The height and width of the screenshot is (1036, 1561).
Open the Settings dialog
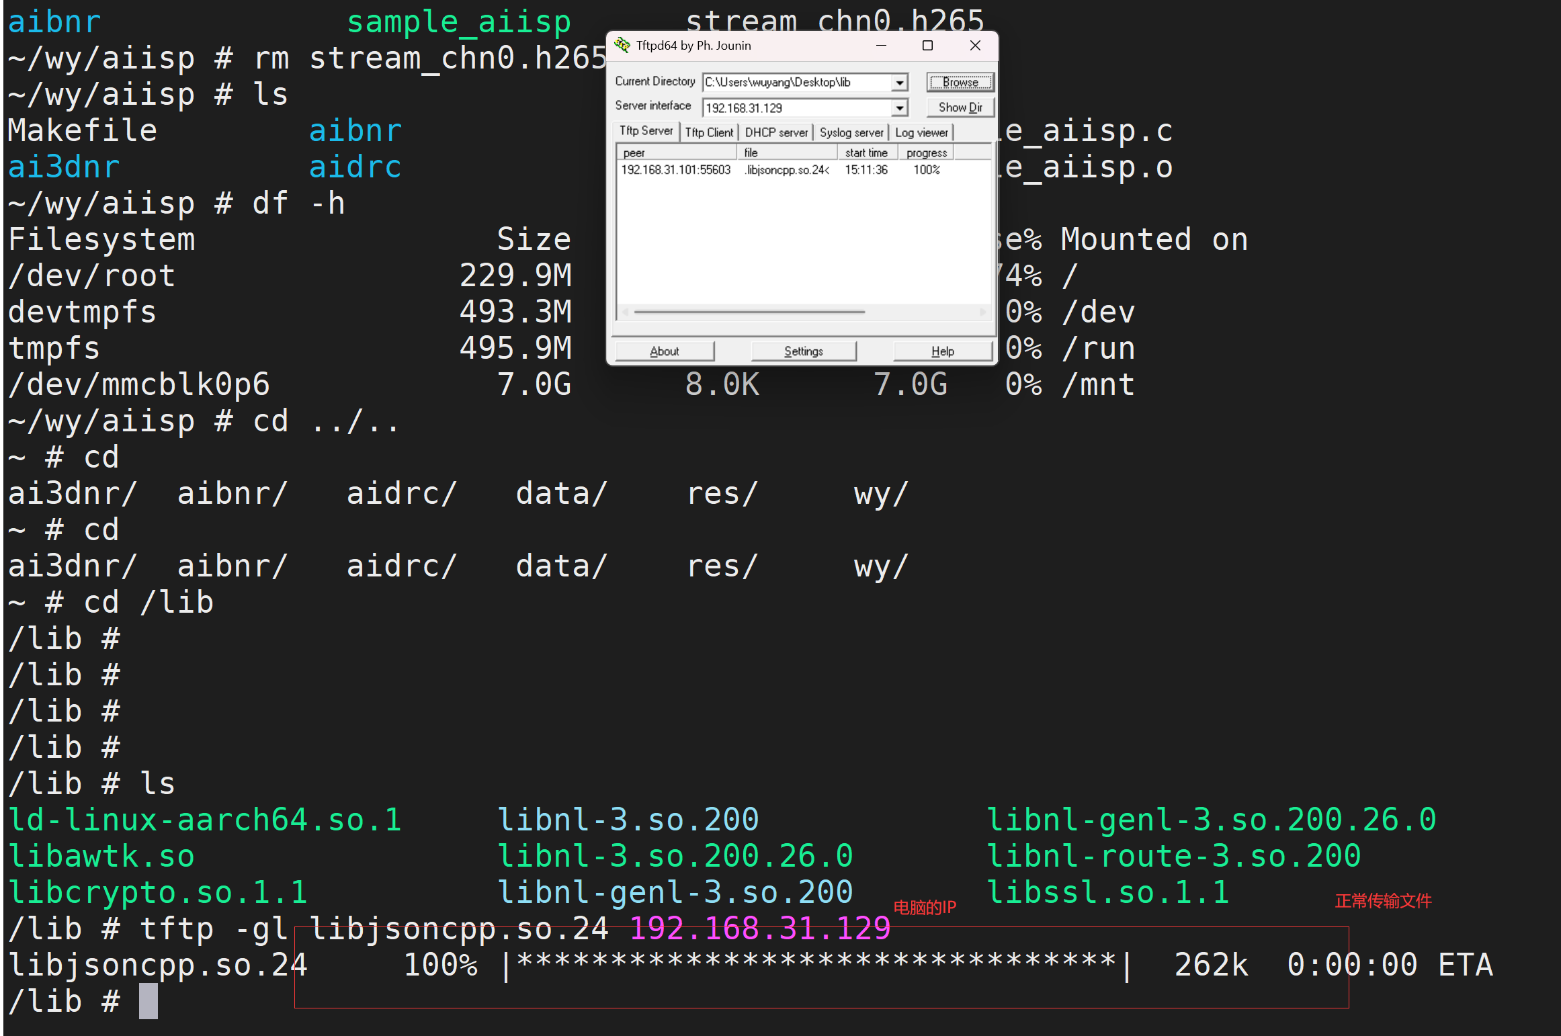(803, 351)
